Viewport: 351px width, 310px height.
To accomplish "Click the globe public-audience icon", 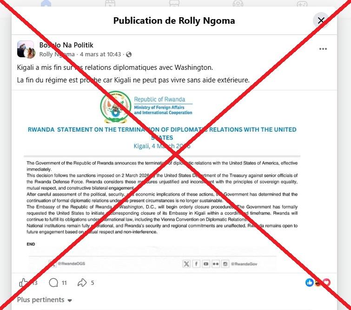I will 129,54.
